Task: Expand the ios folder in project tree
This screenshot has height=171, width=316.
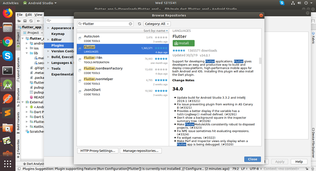Action: coord(27,48)
